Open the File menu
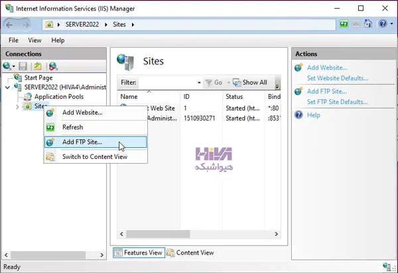Screen dimensions: 398x273 coord(13,40)
